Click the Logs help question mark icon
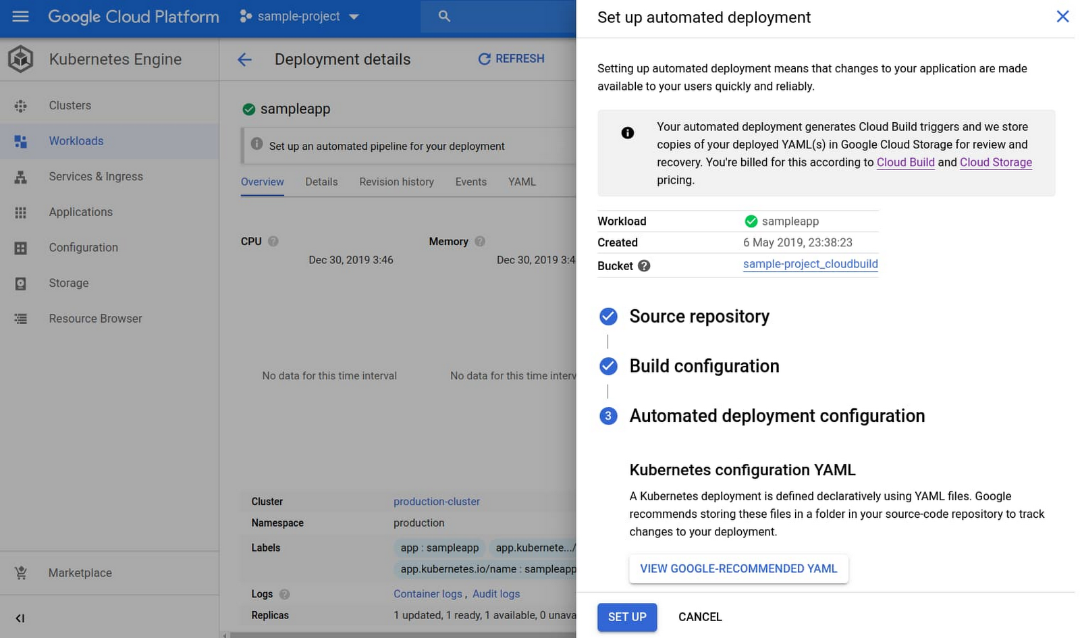The width and height of the screenshot is (1080, 638). tap(285, 594)
